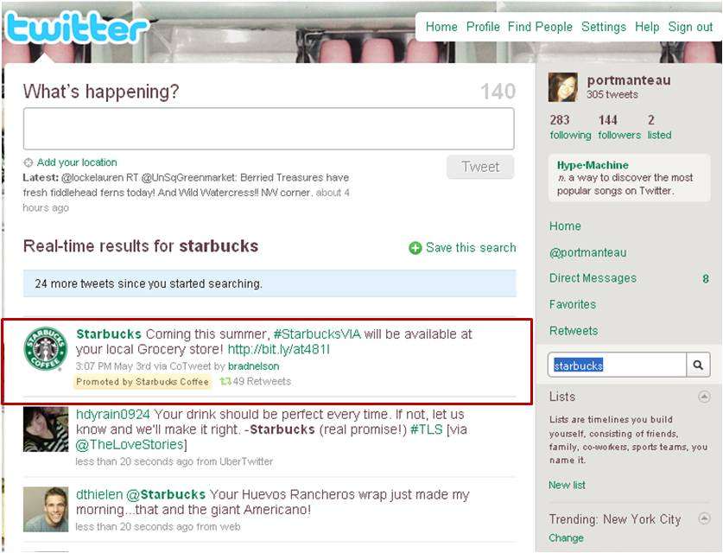723x553 pixels.
Task: Click the retweet arrows icon beside 49 Retweets
Action: (x=225, y=381)
